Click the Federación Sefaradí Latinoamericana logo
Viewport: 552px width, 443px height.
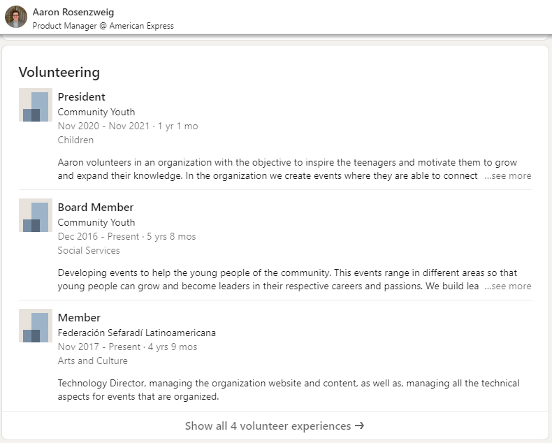[x=36, y=326]
